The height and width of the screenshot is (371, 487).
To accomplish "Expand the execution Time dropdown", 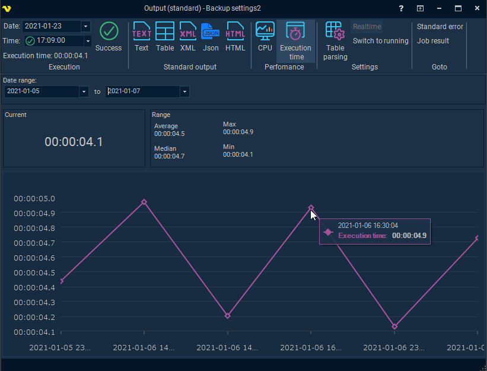I will pos(88,41).
